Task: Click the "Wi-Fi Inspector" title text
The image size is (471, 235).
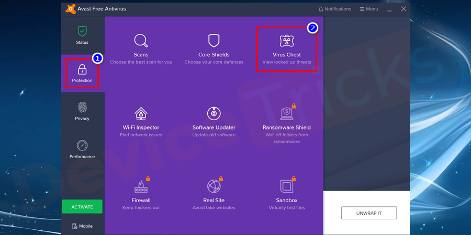Action: click(x=141, y=128)
